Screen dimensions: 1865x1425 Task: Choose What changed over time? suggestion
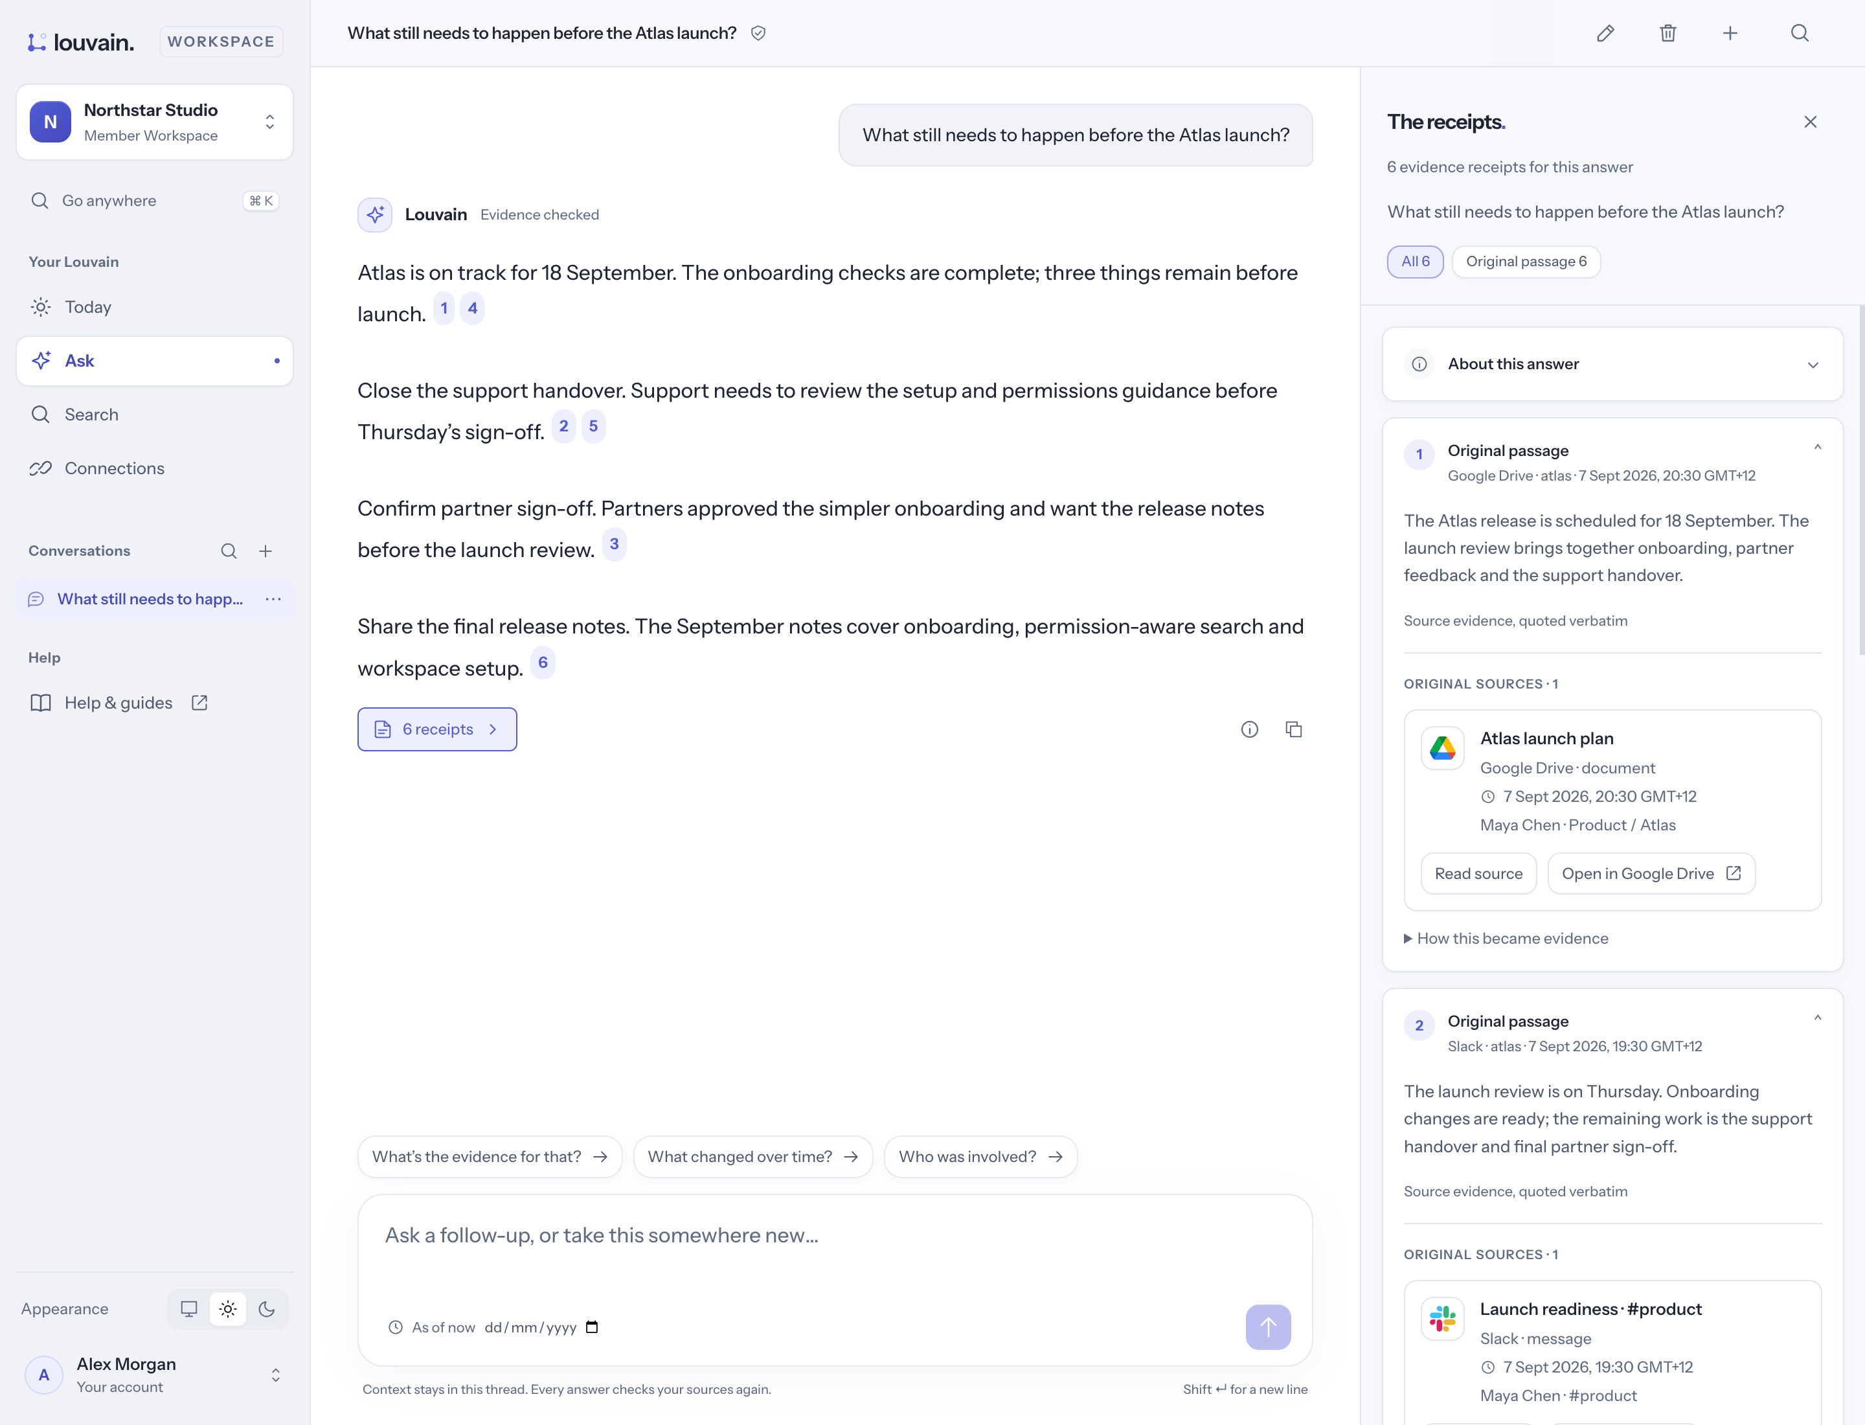pos(753,1157)
